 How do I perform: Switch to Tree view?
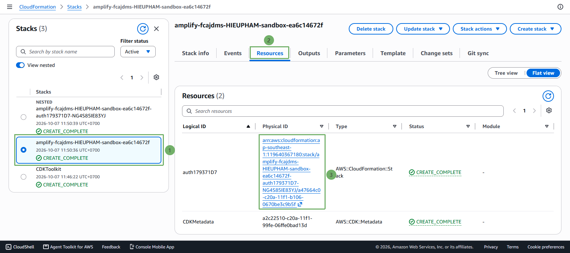506,73
